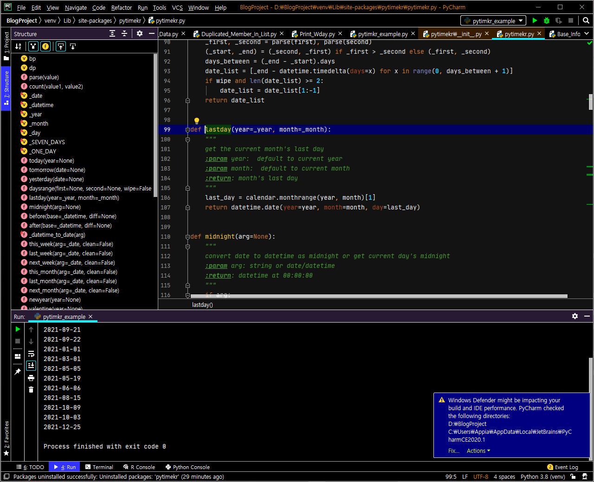Select lastday(year=_year, month=_month) in Structure
The width and height of the screenshot is (594, 482).
point(74,197)
